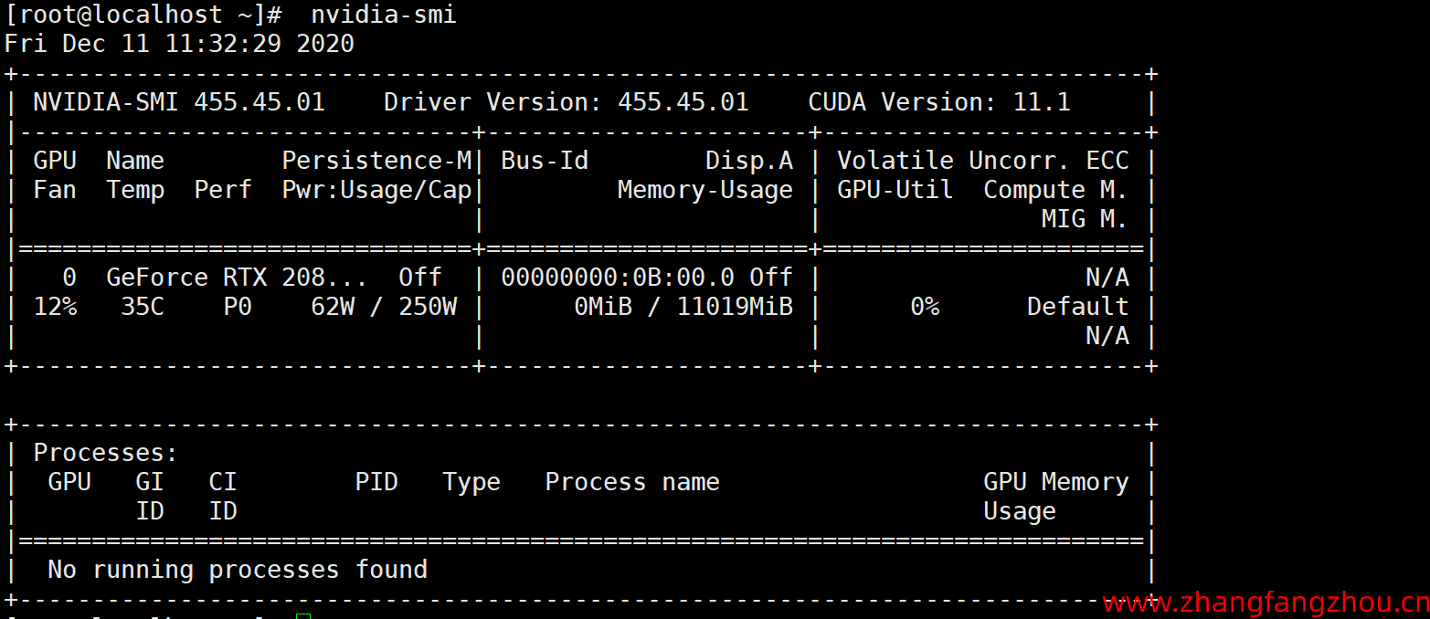Select the Volatile Uncorr. ECC header
Screen dimensions: 1430x619
(983, 161)
